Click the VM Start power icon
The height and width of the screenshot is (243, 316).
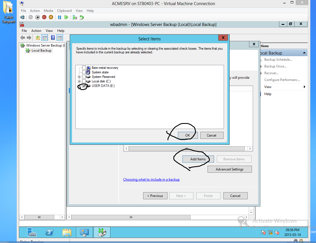[30, 17]
